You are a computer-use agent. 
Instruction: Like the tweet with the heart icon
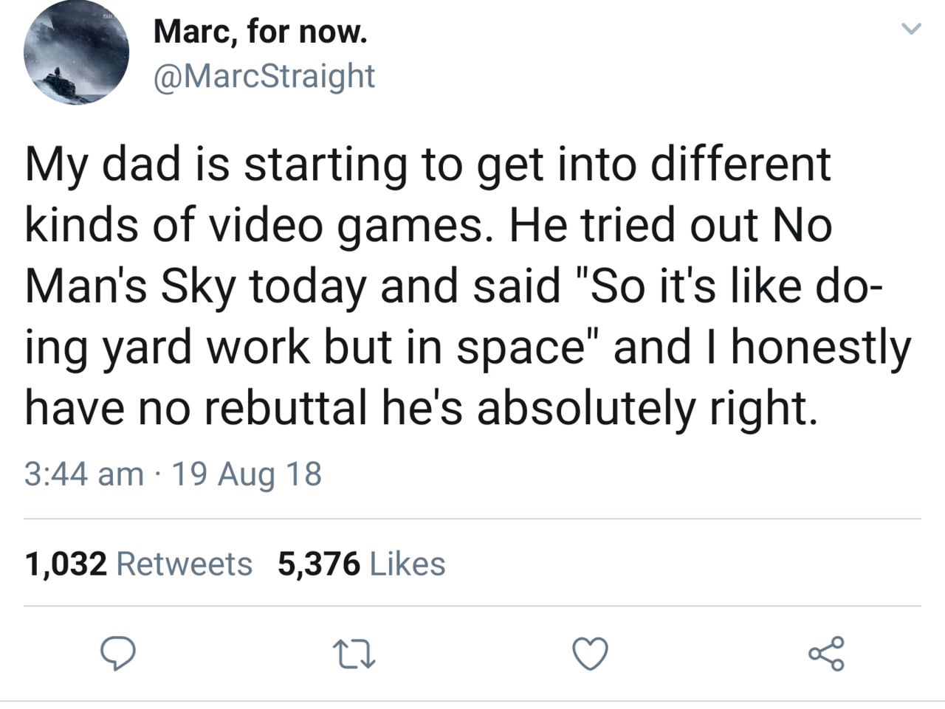click(x=591, y=654)
